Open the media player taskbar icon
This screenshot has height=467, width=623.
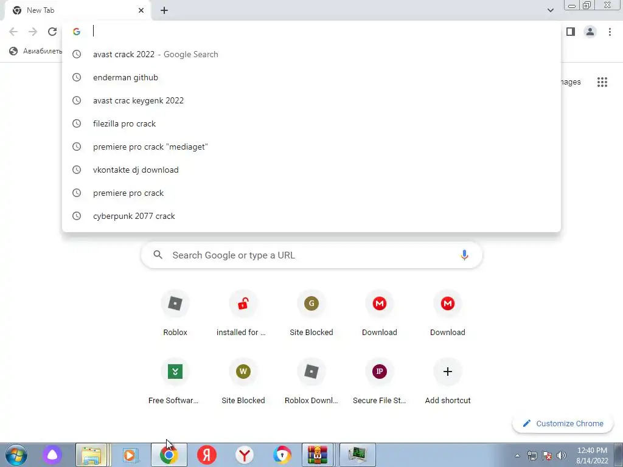click(130, 455)
